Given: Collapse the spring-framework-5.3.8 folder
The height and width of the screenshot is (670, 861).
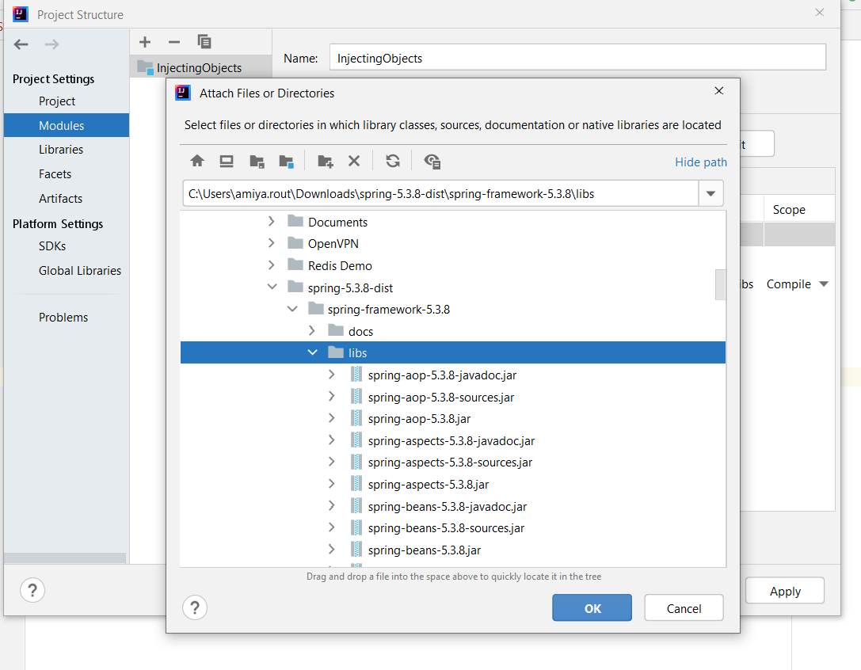Looking at the screenshot, I should pos(292,309).
